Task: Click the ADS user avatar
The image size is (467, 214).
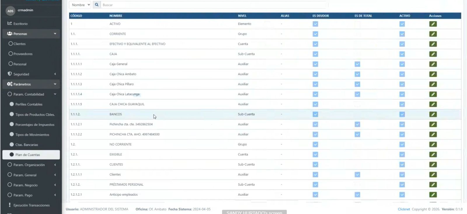Action: point(10,11)
